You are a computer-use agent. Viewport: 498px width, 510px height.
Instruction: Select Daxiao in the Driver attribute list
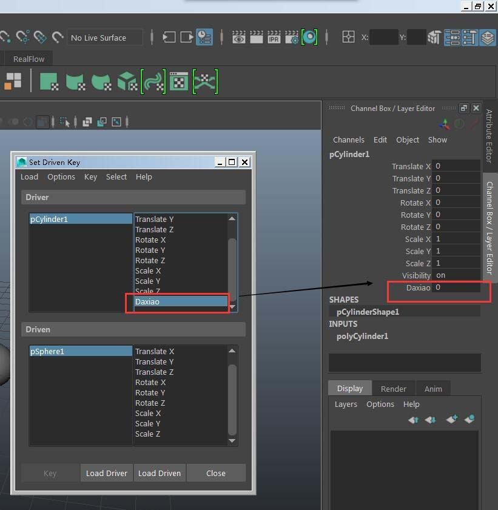[x=181, y=301]
